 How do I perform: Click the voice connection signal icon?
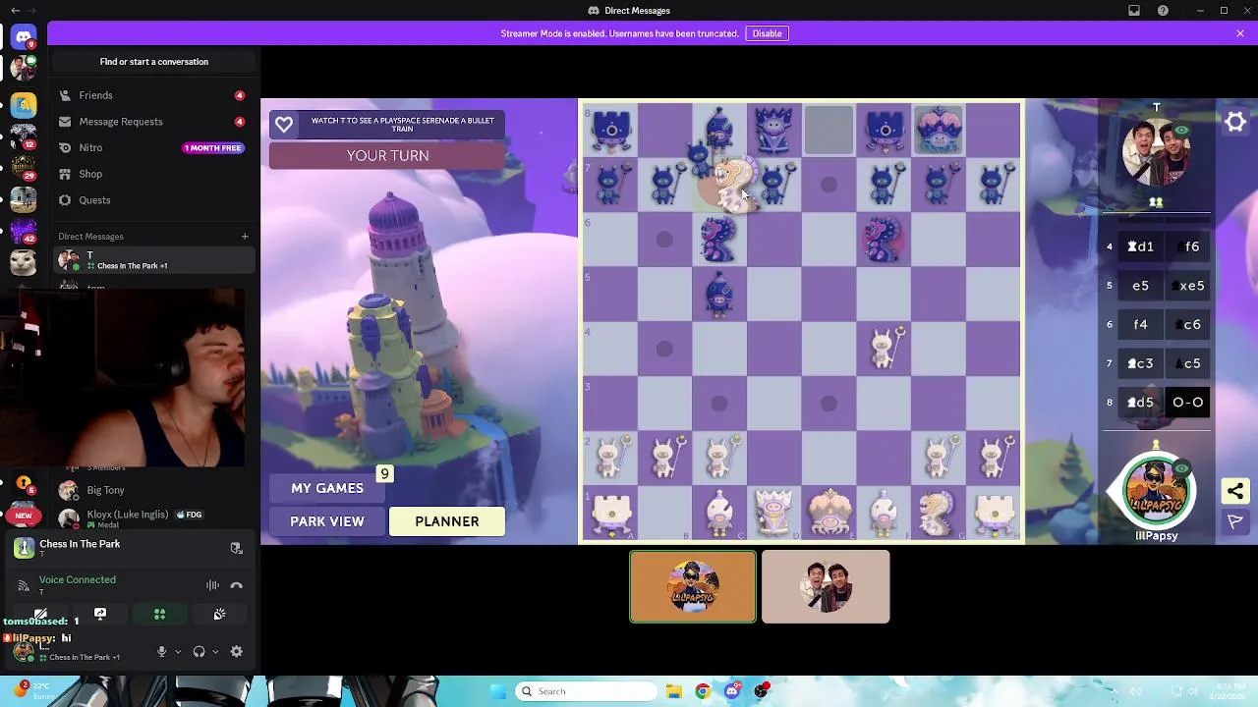coord(24,585)
